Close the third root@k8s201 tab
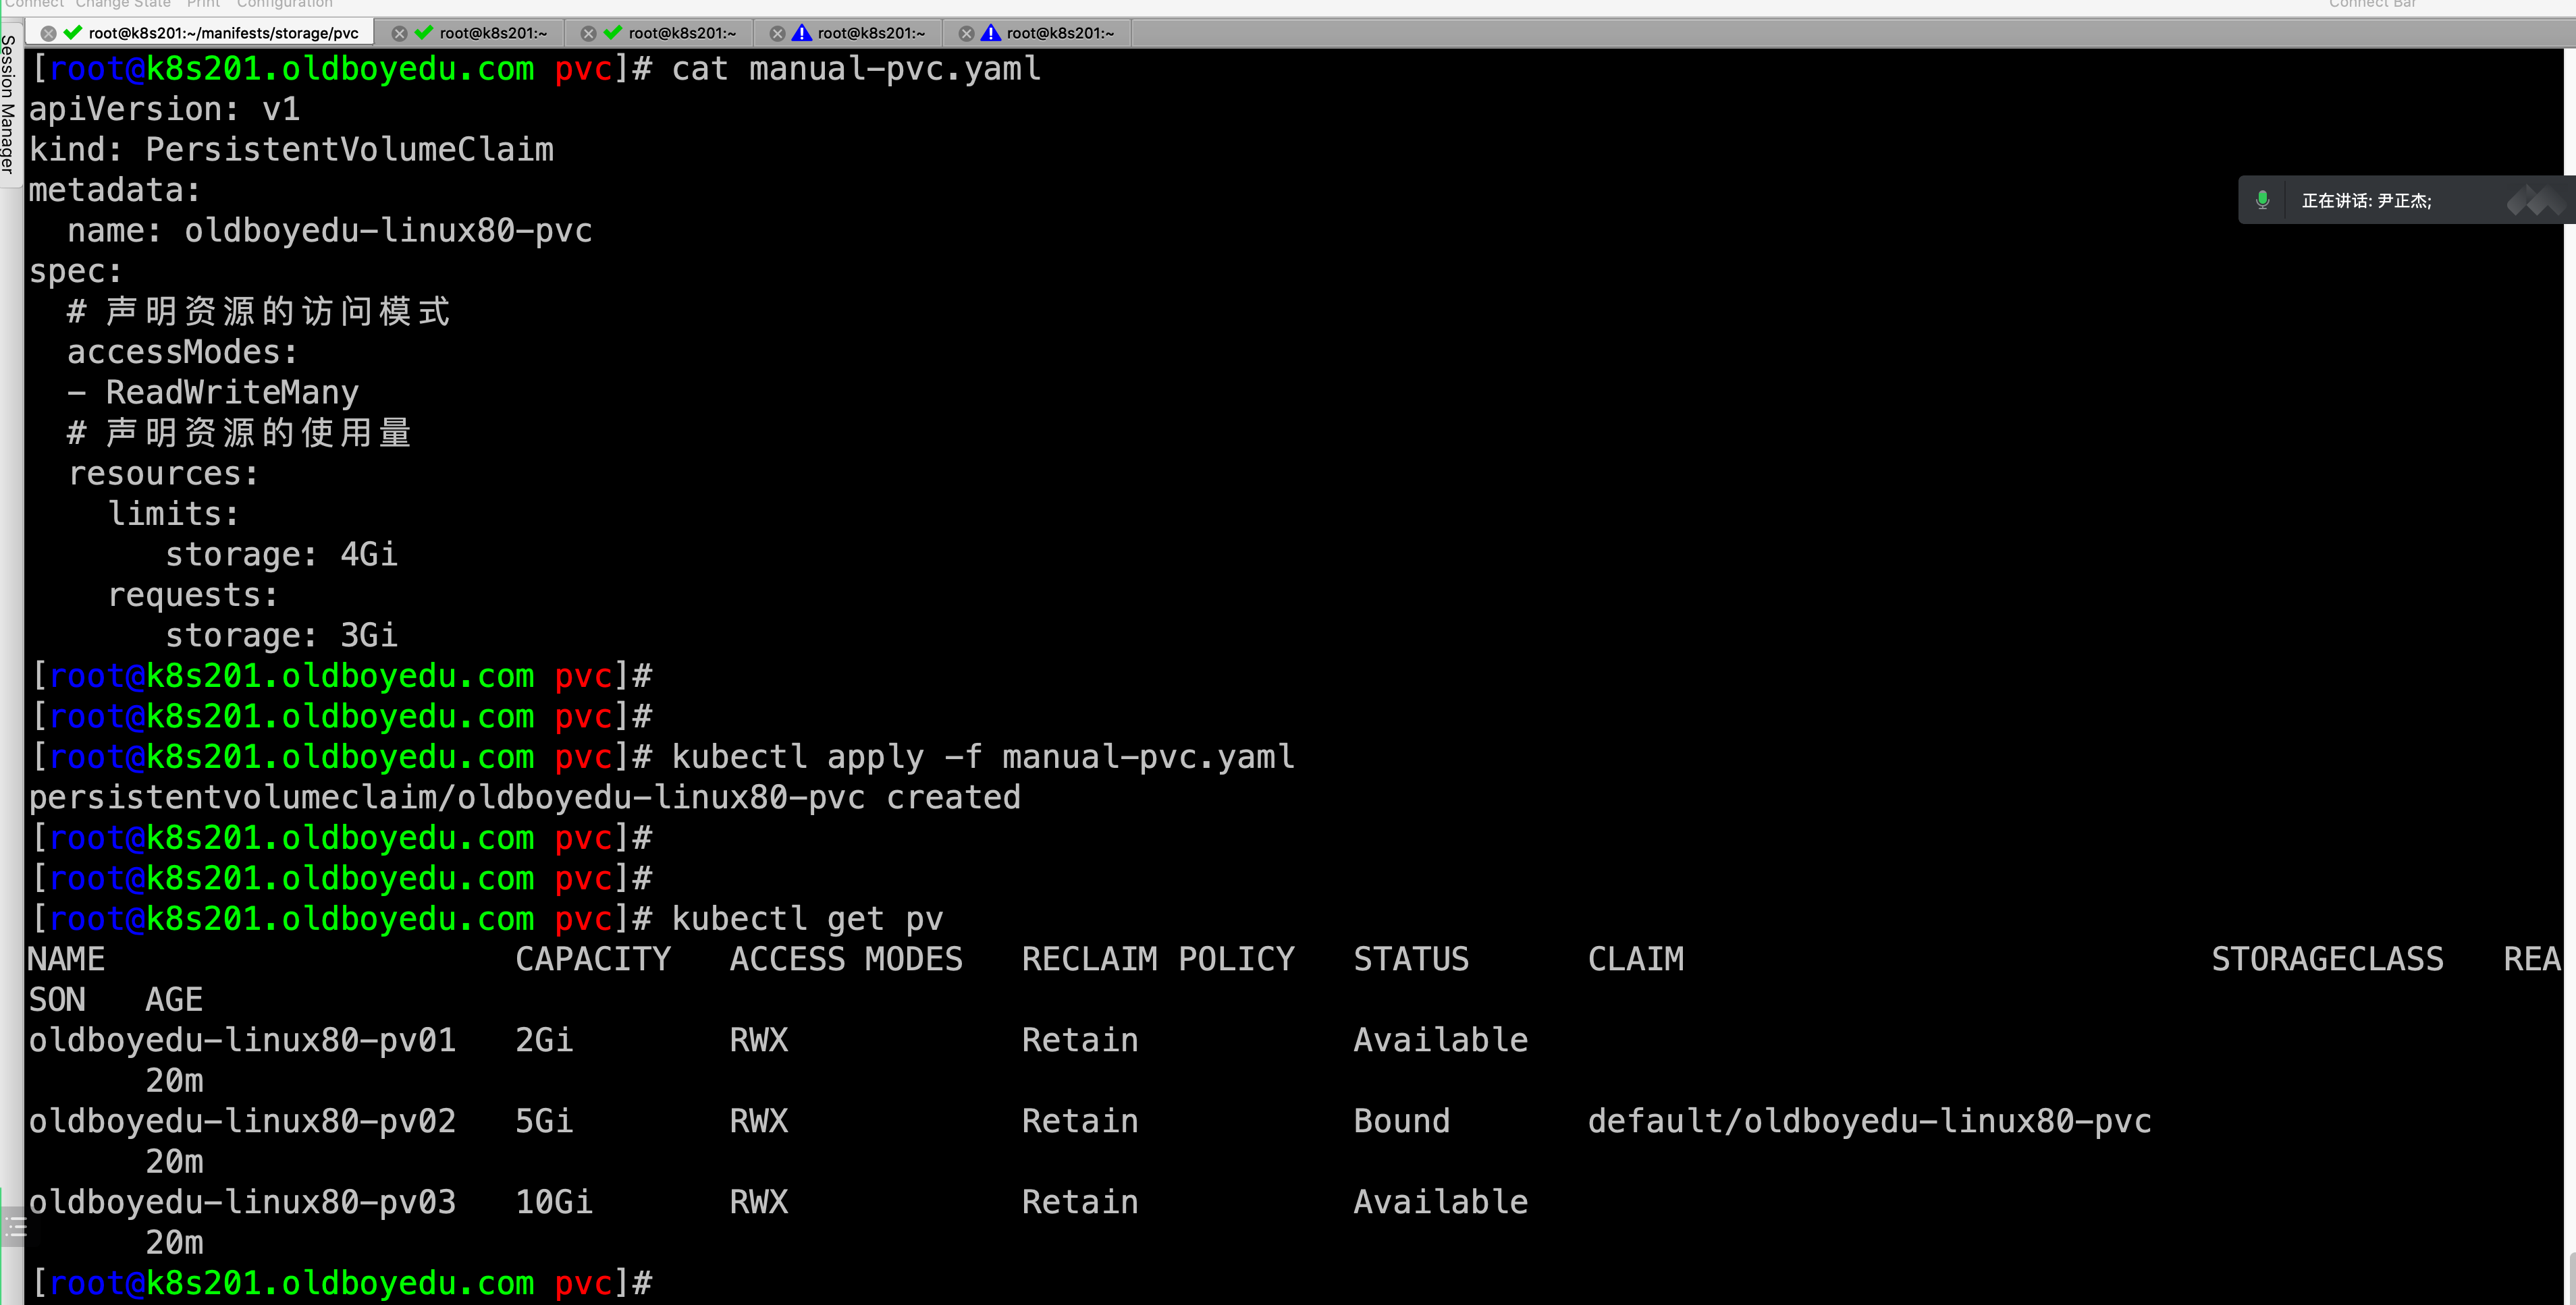 [588, 33]
